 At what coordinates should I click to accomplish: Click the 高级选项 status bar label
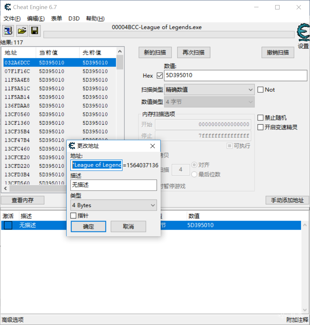(13, 320)
